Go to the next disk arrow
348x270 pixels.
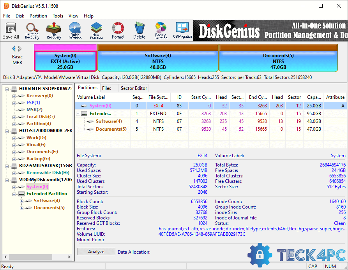coord(20,49)
